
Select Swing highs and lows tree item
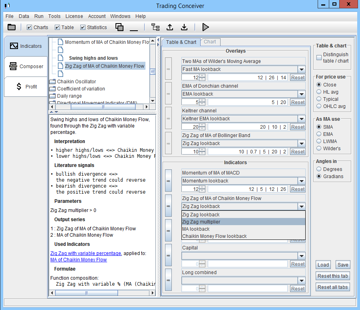click(93, 58)
